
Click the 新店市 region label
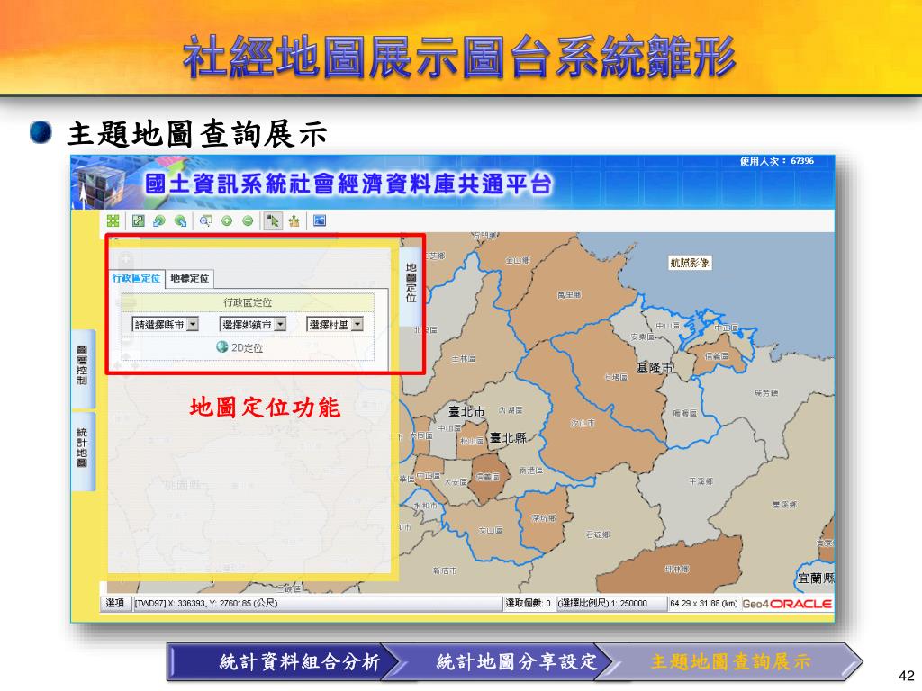tap(445, 570)
